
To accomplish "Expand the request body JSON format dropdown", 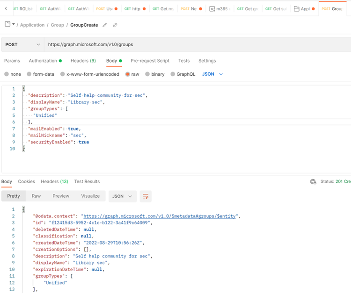I will [212, 74].
